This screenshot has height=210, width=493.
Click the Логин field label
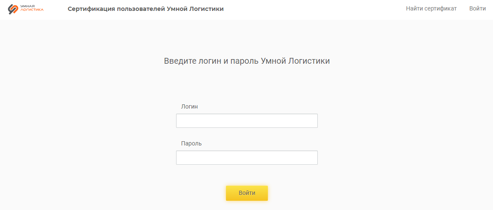(x=189, y=106)
